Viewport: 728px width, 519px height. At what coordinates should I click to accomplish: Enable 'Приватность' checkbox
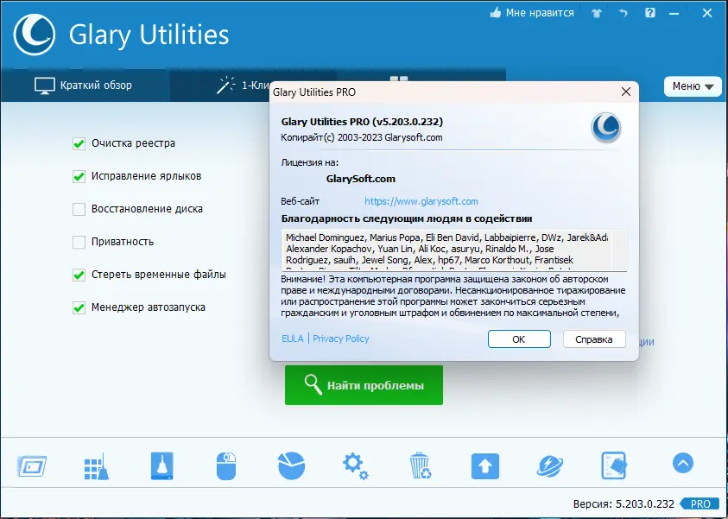(x=79, y=242)
